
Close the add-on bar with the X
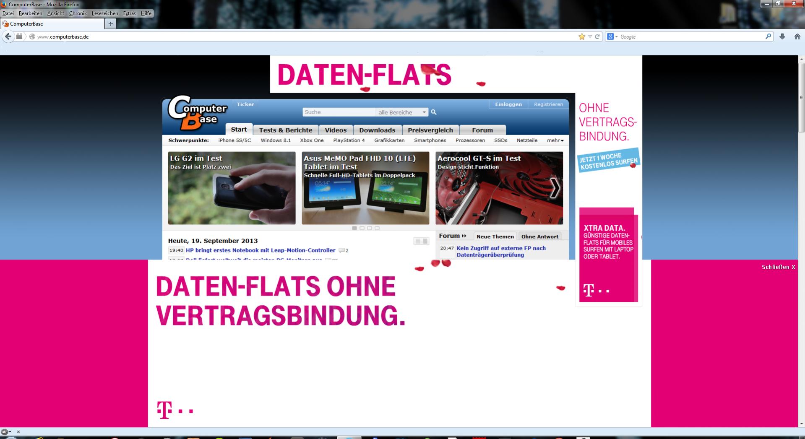18,431
